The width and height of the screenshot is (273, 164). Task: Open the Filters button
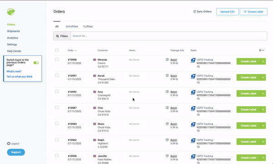point(62,36)
